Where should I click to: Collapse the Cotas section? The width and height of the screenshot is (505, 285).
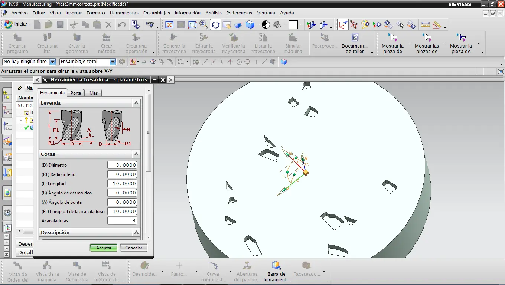pyautogui.click(x=136, y=154)
